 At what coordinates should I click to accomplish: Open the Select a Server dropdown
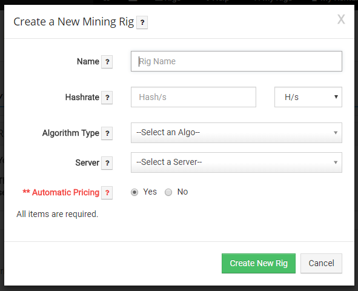pos(236,162)
